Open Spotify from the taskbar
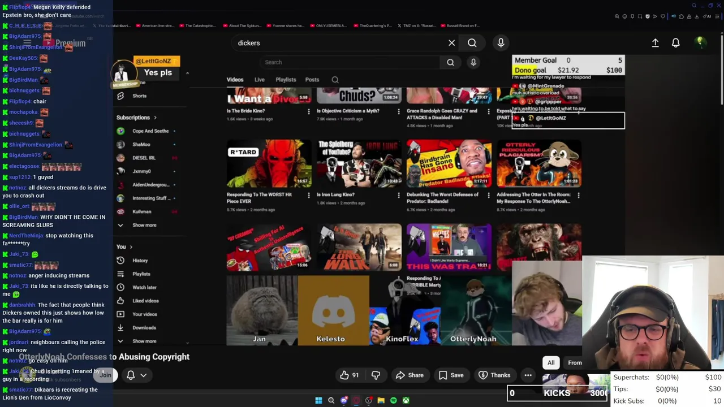 point(393,400)
